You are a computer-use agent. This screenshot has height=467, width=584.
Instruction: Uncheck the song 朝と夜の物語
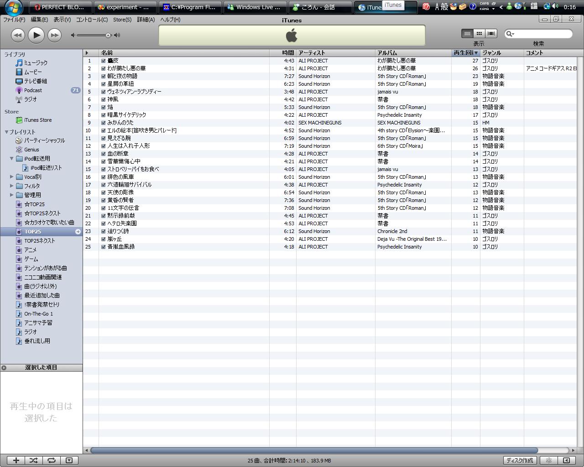pyautogui.click(x=104, y=76)
